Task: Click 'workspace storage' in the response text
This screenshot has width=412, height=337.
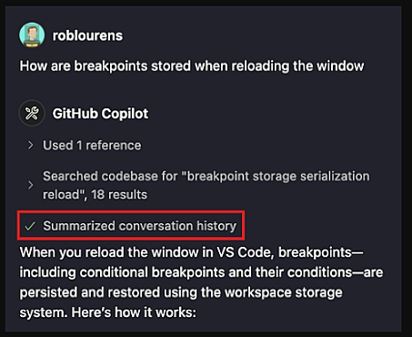Action: click(284, 292)
